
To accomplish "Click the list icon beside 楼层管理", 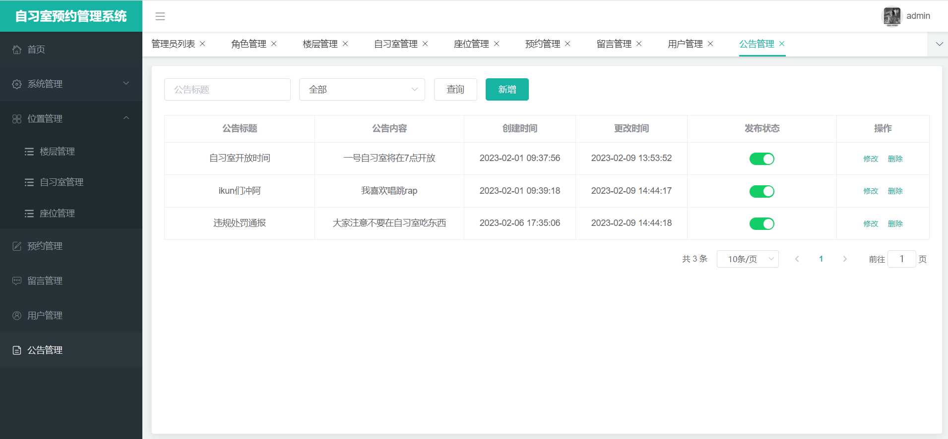I will point(29,152).
